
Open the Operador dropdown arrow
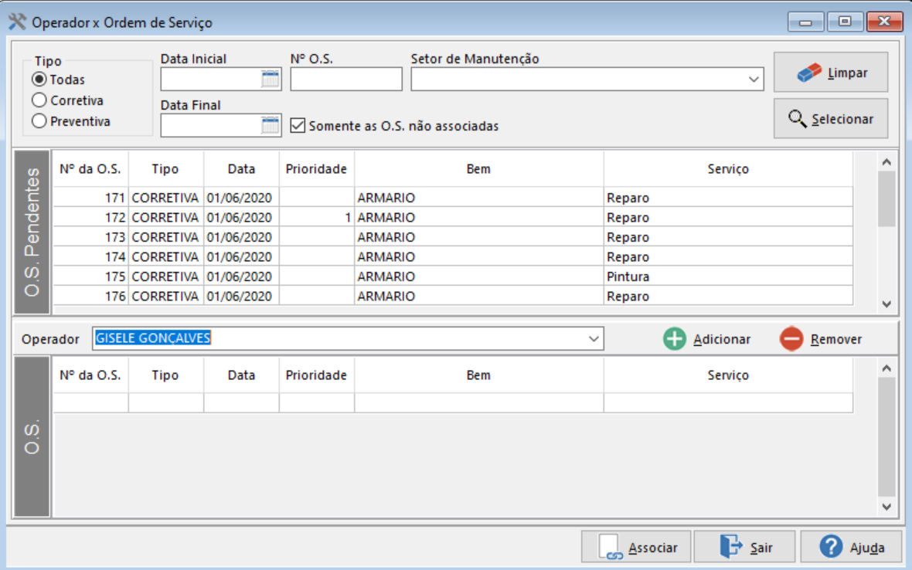(594, 339)
